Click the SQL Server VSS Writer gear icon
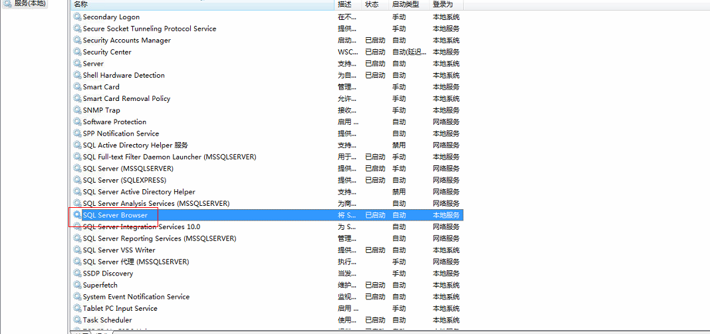The image size is (710, 334). pyautogui.click(x=77, y=250)
